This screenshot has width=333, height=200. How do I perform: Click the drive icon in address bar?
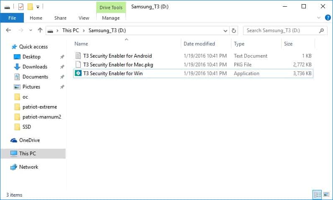tap(50, 31)
